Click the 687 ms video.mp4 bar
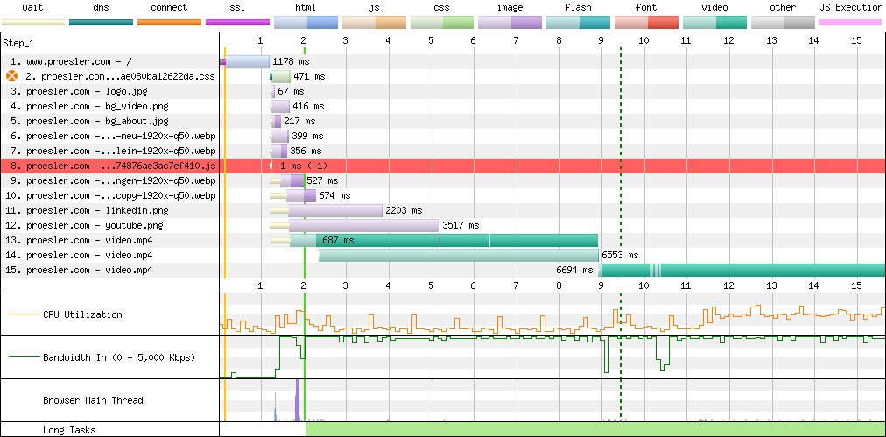 tap(444, 240)
